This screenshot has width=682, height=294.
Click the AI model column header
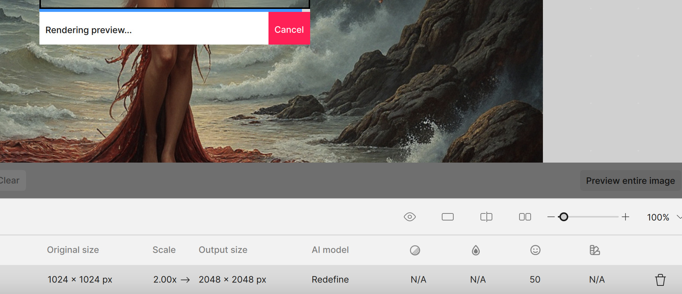pos(330,250)
